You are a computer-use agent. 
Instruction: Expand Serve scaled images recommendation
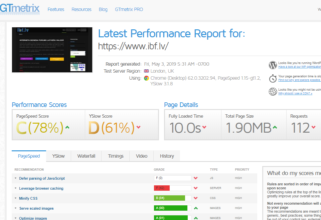point(36,208)
